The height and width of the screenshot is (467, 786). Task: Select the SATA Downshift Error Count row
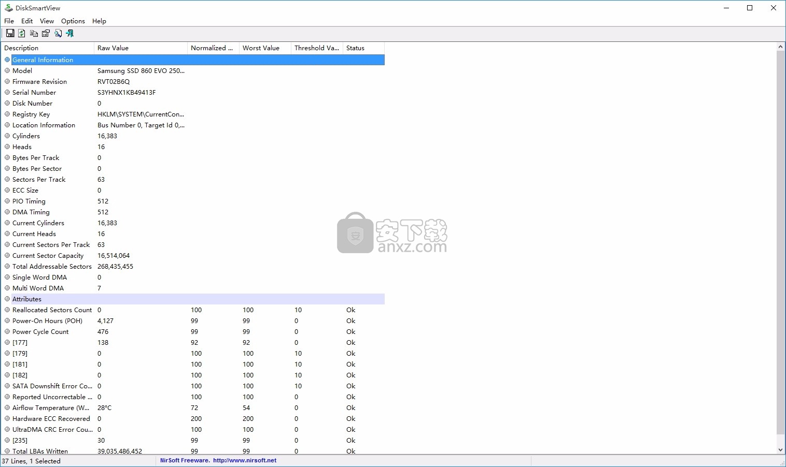pyautogui.click(x=193, y=386)
